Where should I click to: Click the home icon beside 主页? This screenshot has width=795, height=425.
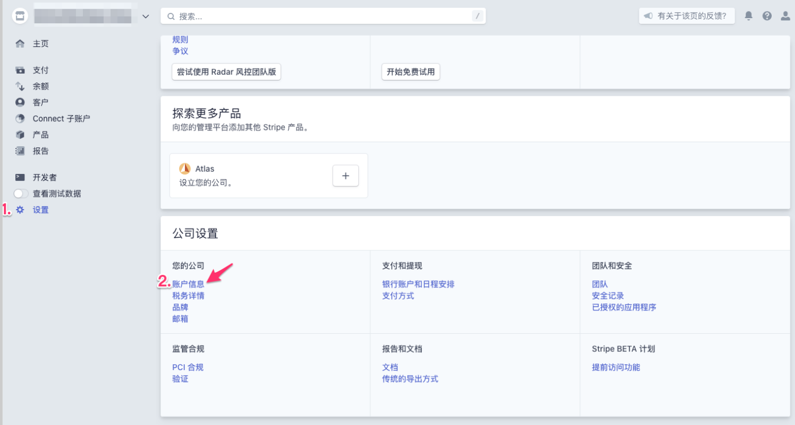(x=20, y=44)
